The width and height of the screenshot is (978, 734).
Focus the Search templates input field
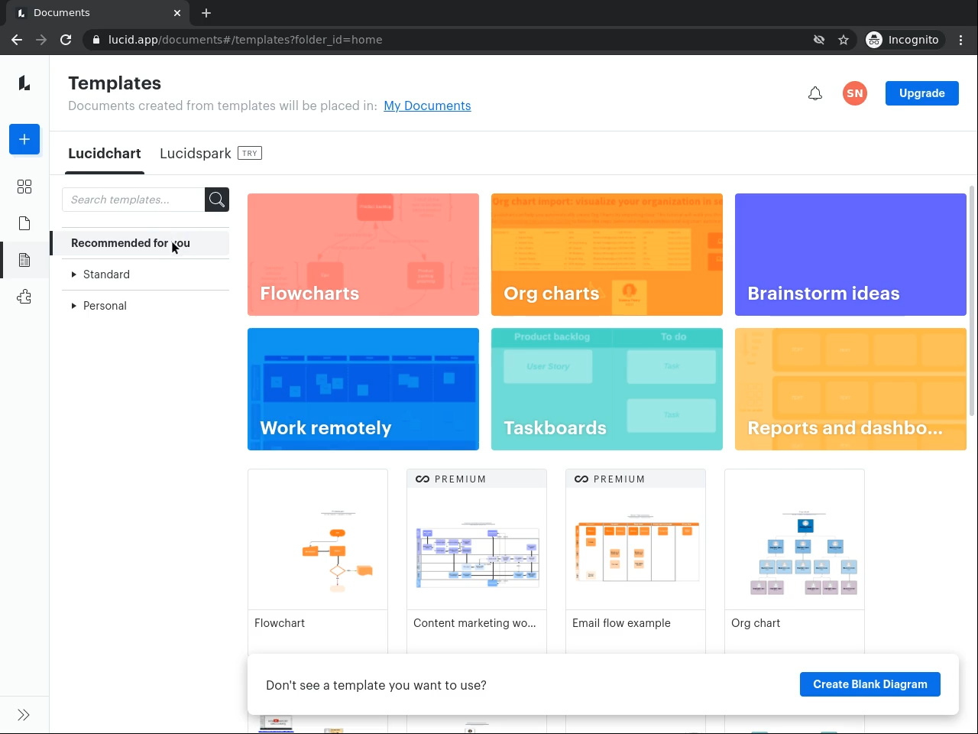coord(133,200)
